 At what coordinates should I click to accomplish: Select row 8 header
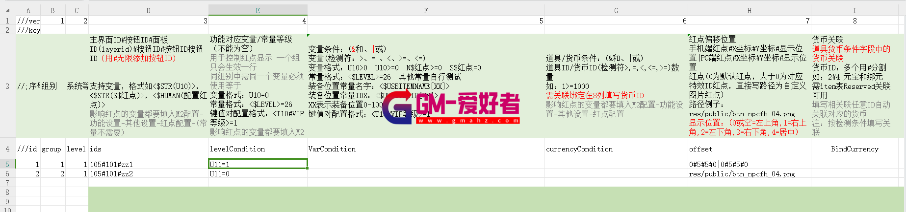point(7,192)
